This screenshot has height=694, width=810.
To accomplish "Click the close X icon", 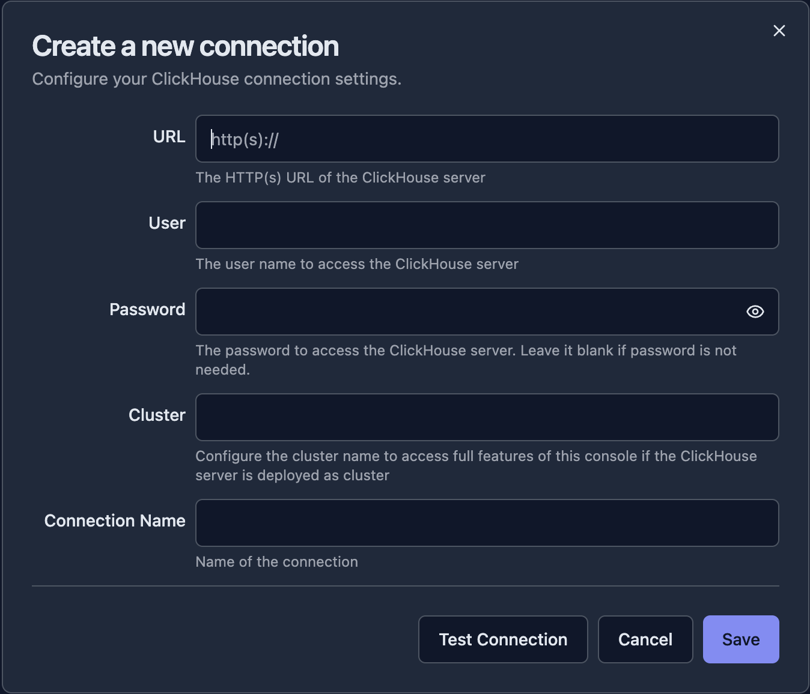I will [x=779, y=30].
